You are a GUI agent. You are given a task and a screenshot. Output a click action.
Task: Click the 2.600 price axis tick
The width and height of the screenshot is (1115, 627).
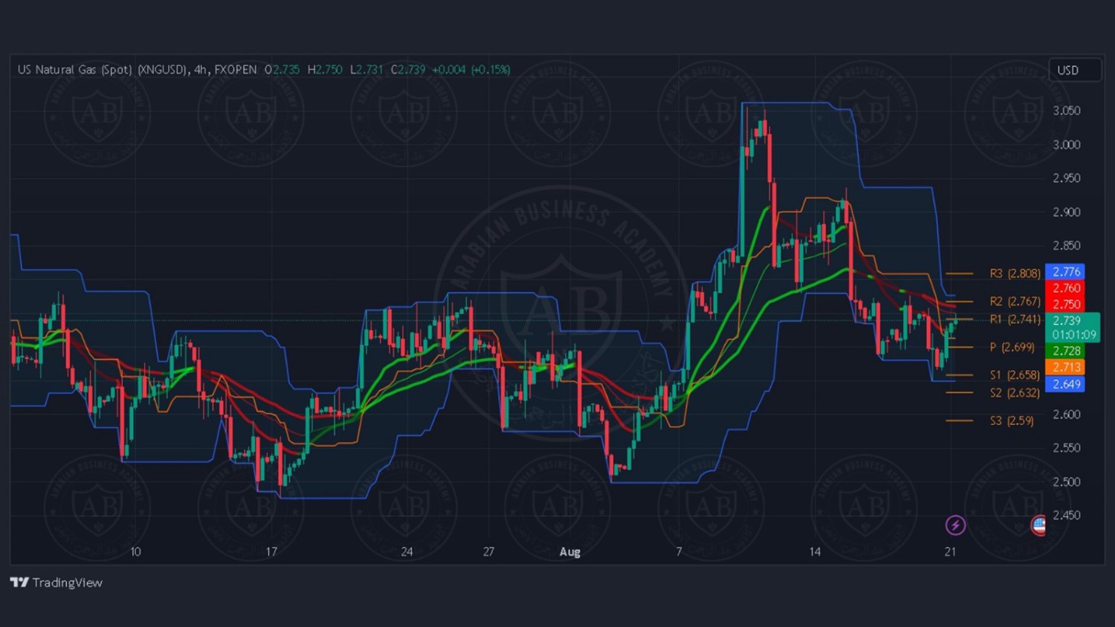[x=1067, y=415]
